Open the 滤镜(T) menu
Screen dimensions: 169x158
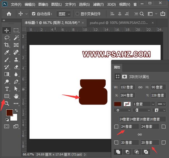[98, 4]
